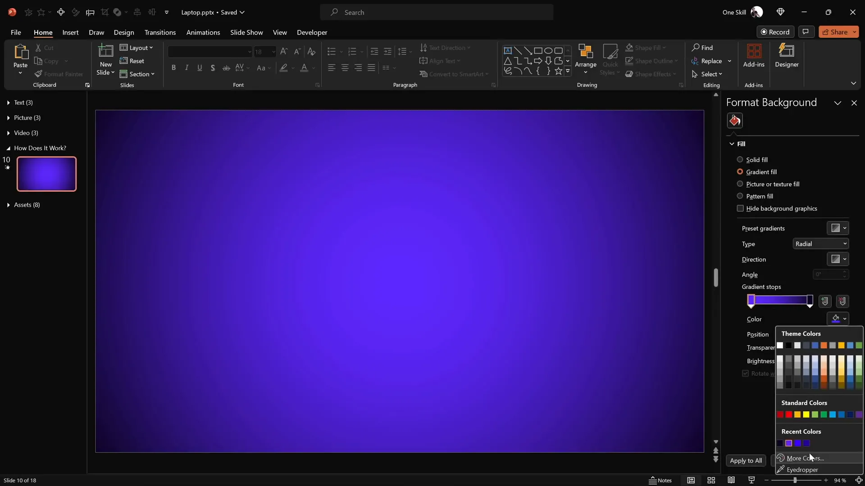Open the Slide Show tab
Image resolution: width=865 pixels, height=486 pixels.
click(x=246, y=32)
